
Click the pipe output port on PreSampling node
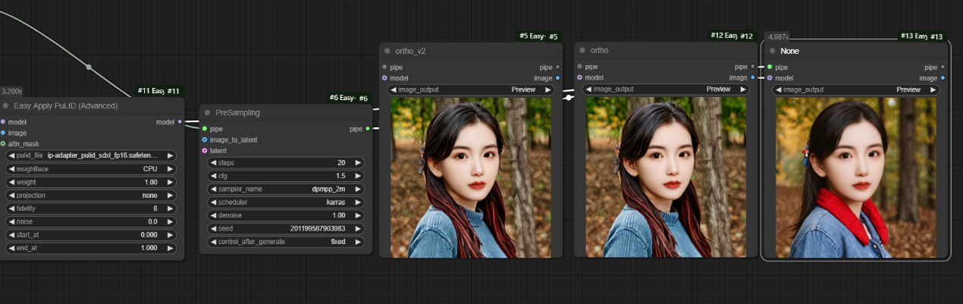click(x=368, y=129)
